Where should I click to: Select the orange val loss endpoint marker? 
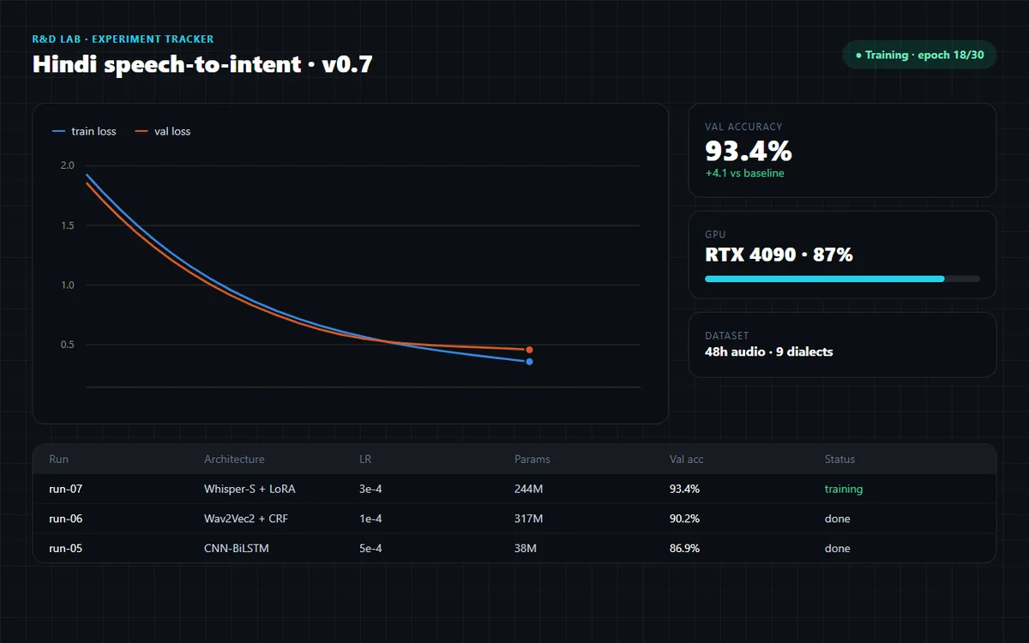click(x=529, y=350)
